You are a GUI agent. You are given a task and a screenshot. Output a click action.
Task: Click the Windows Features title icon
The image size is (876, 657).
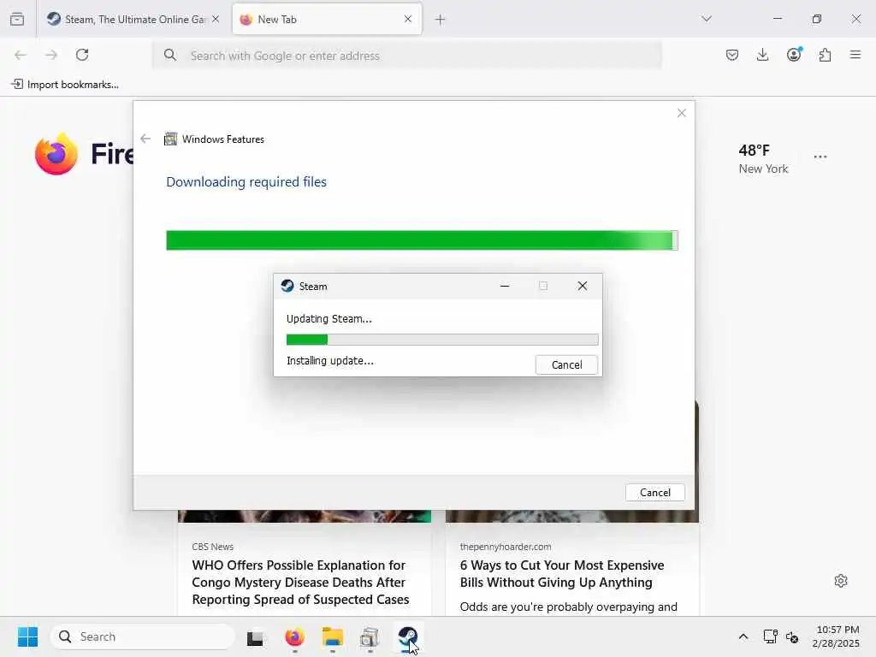(x=170, y=139)
